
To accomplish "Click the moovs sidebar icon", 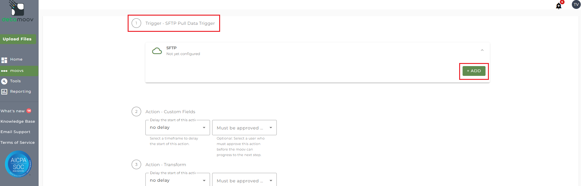I will tap(4, 71).
